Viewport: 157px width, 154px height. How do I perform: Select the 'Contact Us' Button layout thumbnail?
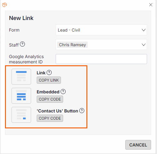pos(21,115)
